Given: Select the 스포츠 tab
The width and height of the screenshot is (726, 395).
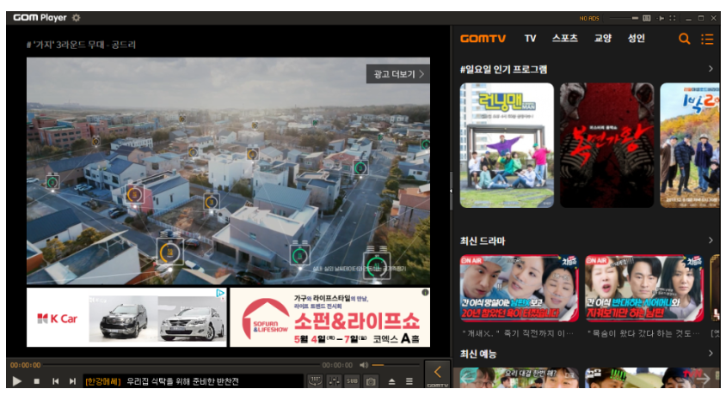Looking at the screenshot, I should [565, 39].
